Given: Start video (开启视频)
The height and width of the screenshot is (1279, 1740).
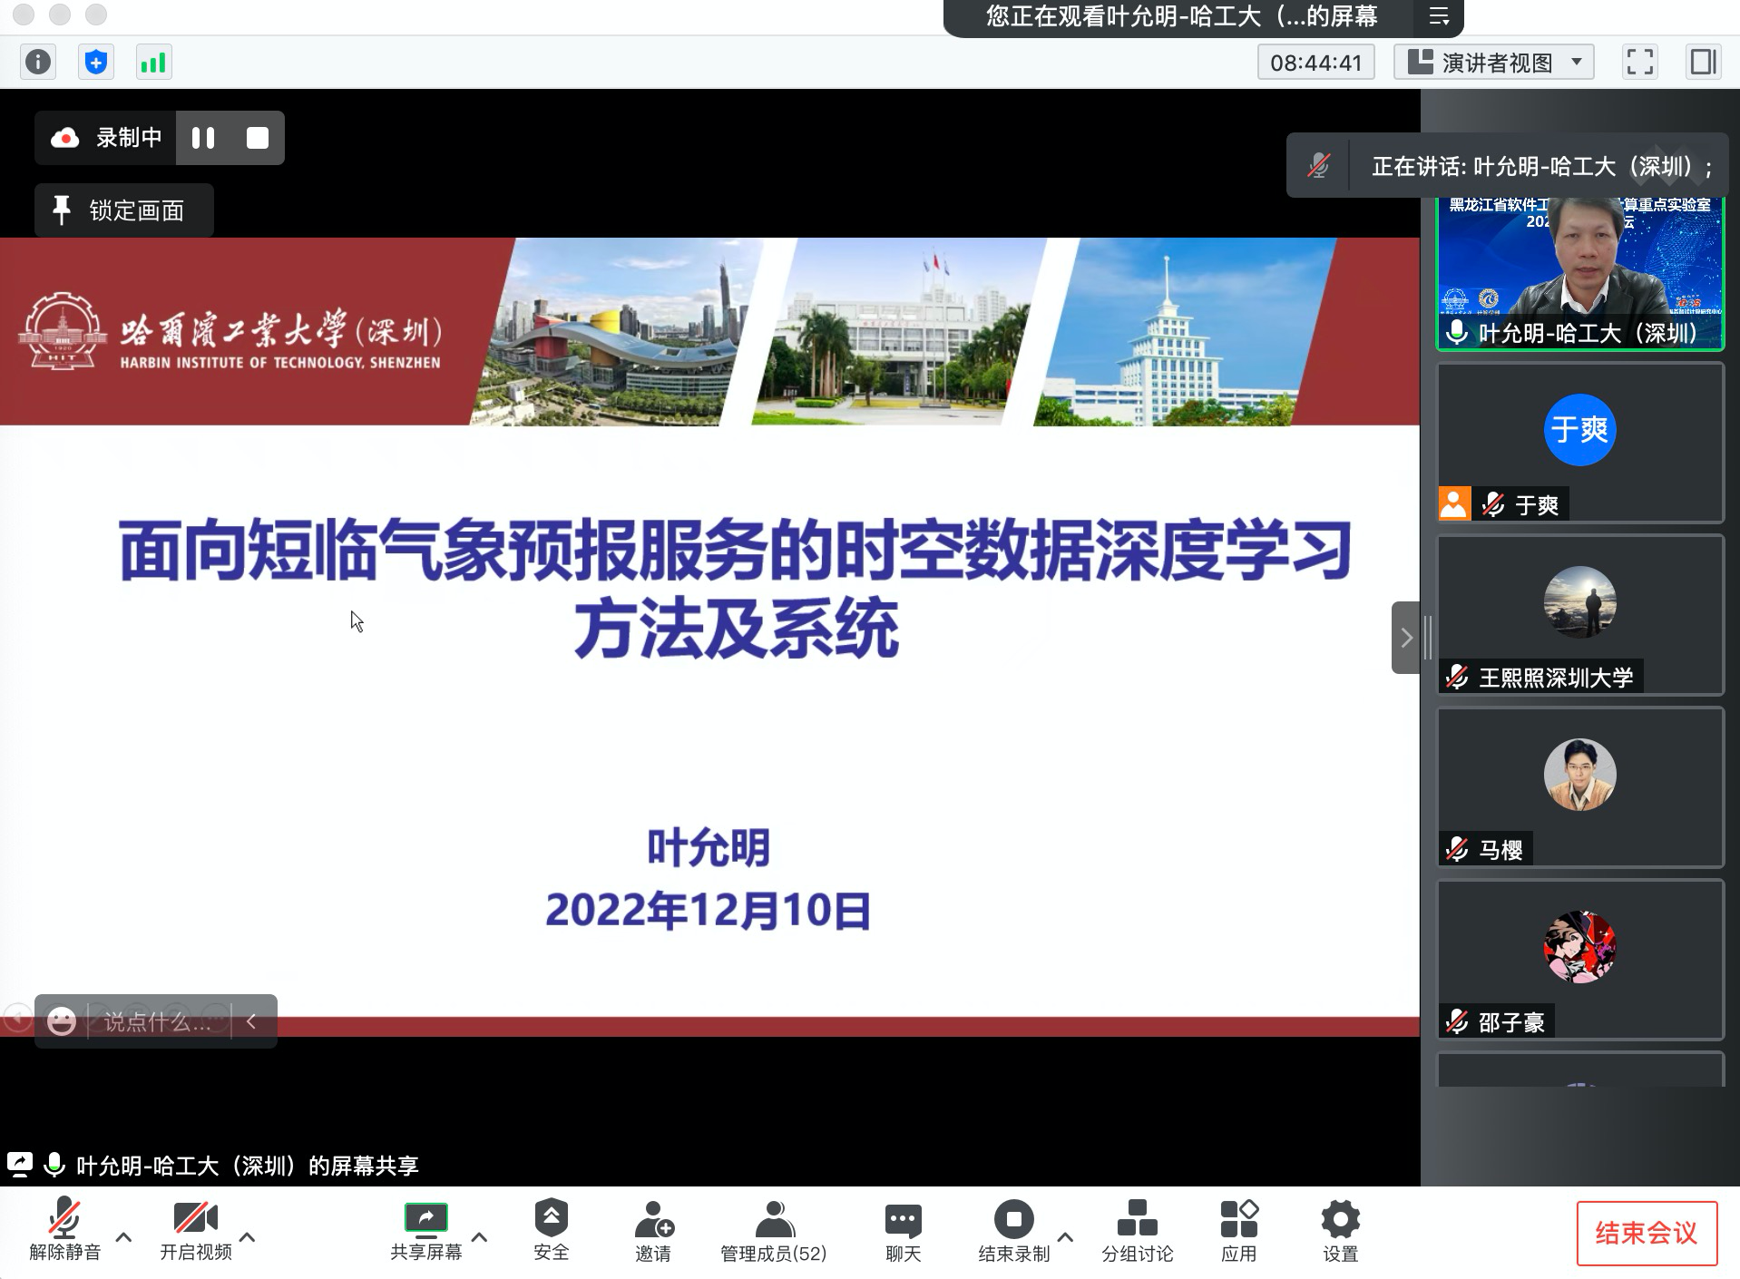Looking at the screenshot, I should (x=195, y=1230).
